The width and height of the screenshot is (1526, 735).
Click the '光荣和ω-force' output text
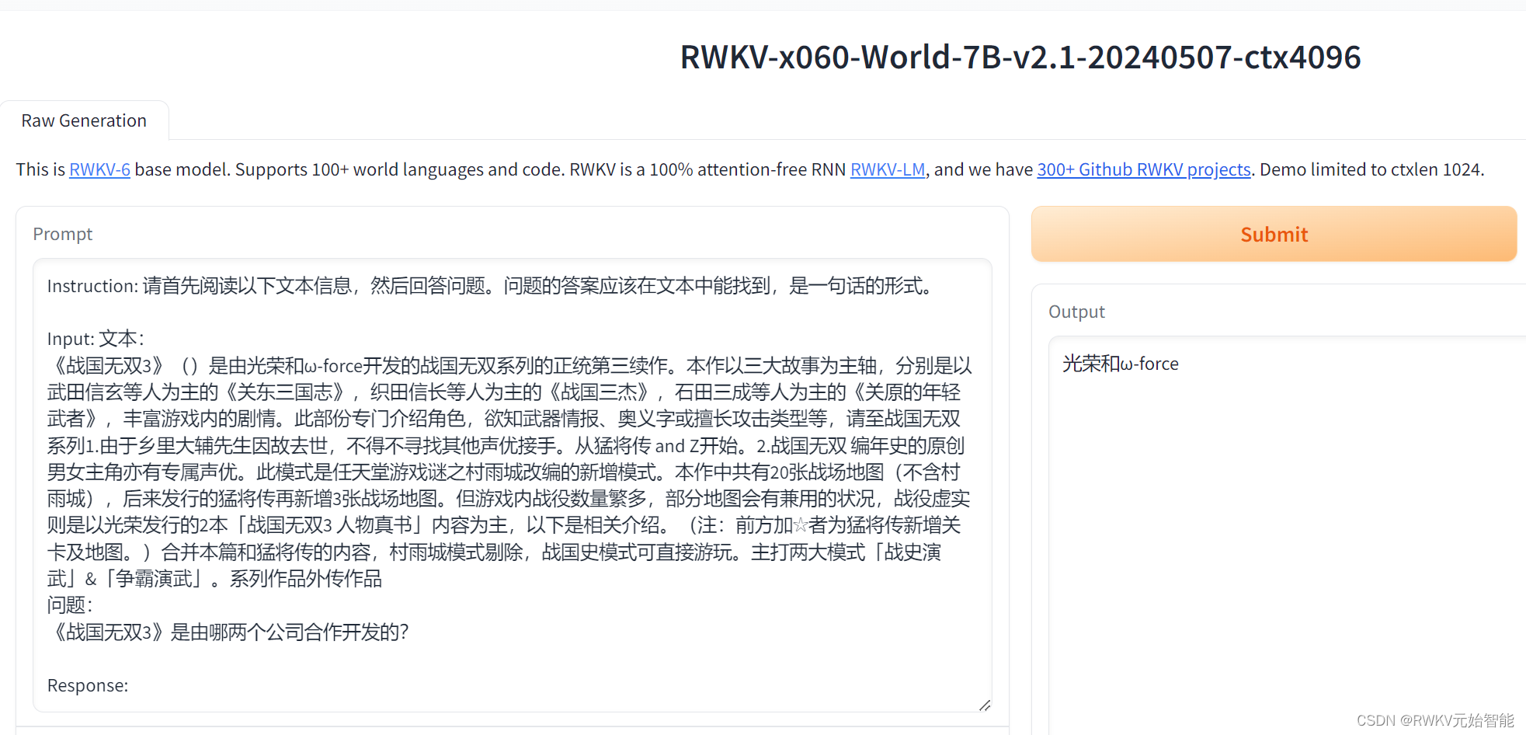(x=1121, y=364)
